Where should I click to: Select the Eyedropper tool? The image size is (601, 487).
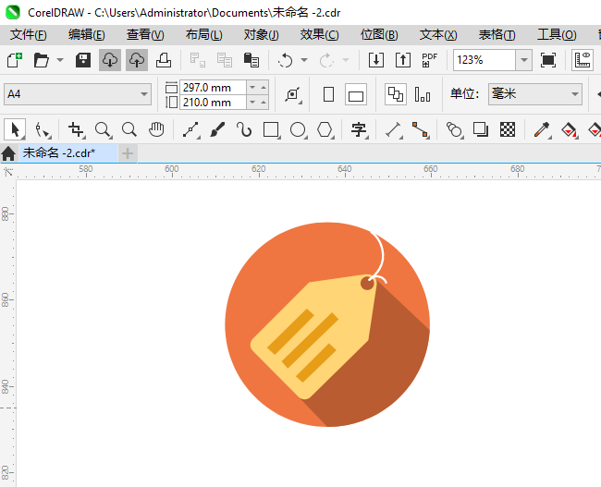[542, 129]
